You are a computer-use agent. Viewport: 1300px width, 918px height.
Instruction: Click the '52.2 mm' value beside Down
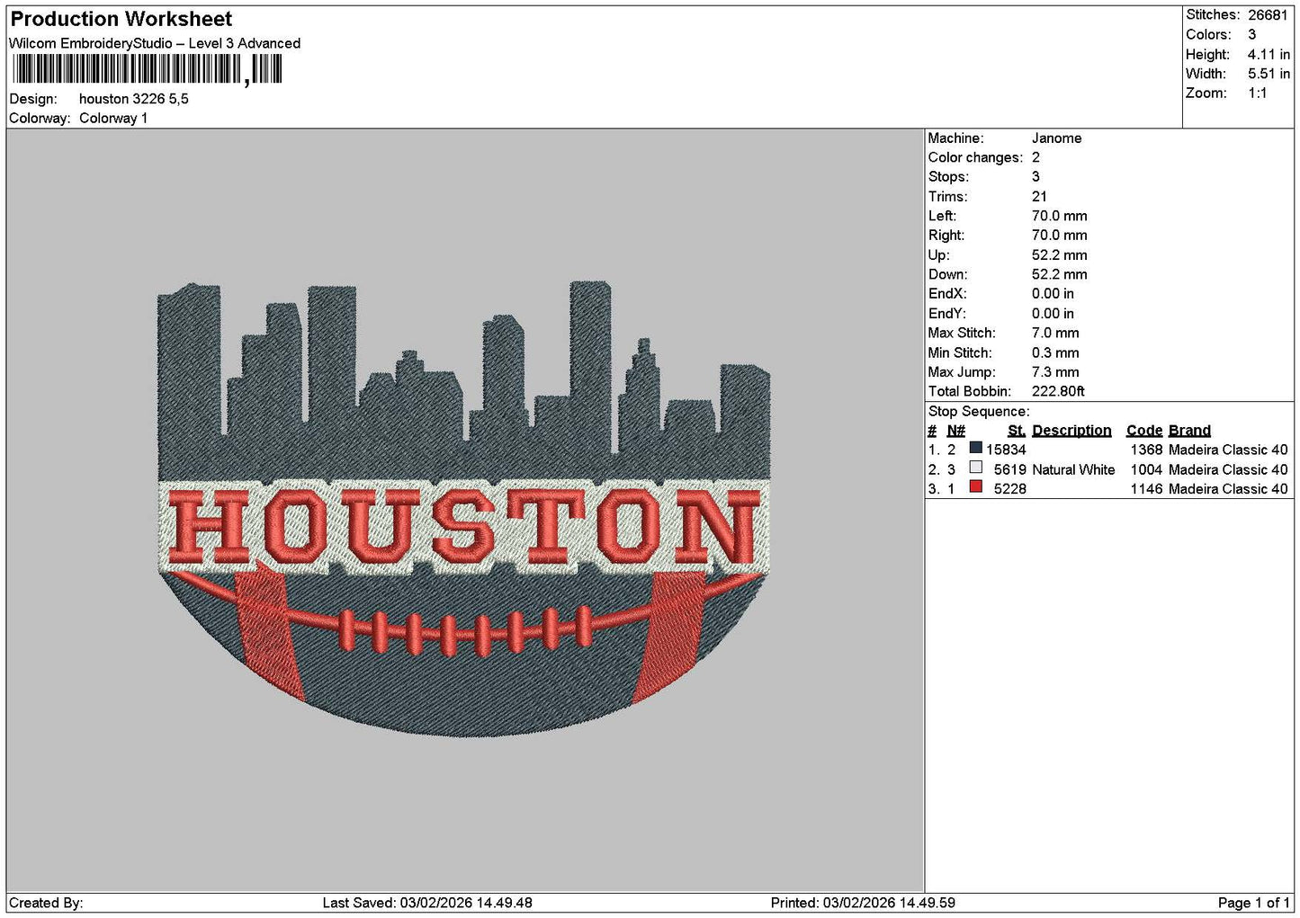[1059, 274]
